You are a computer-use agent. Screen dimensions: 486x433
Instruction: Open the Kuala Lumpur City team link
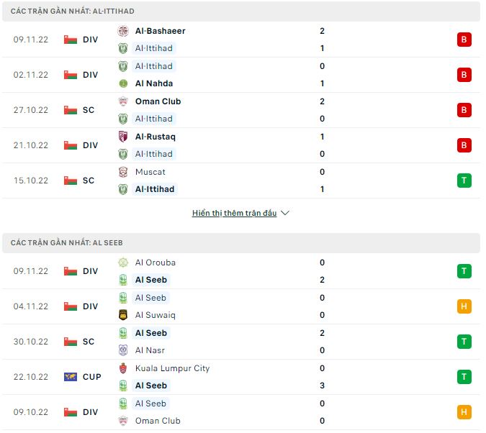click(x=172, y=368)
